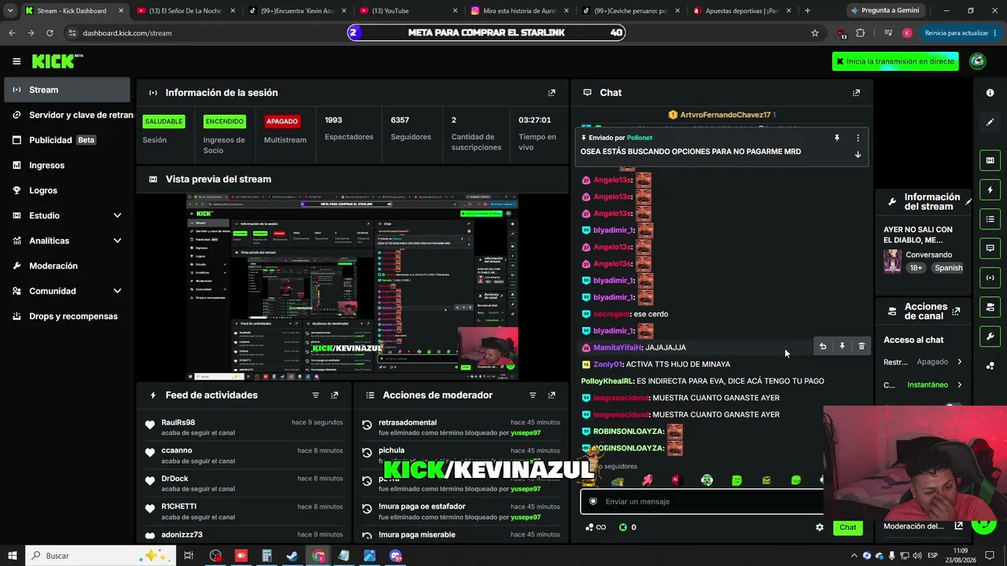Open options menu on the pinned message
1007x566 pixels.
pyautogui.click(x=858, y=138)
